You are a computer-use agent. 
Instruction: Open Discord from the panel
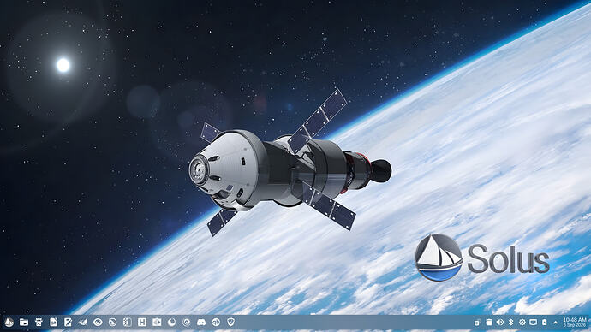(201, 323)
